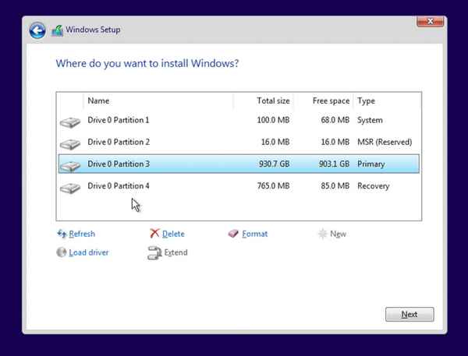This screenshot has width=468, height=356.
Task: Click the drive icon for Partition 1
Action: pyautogui.click(x=70, y=122)
